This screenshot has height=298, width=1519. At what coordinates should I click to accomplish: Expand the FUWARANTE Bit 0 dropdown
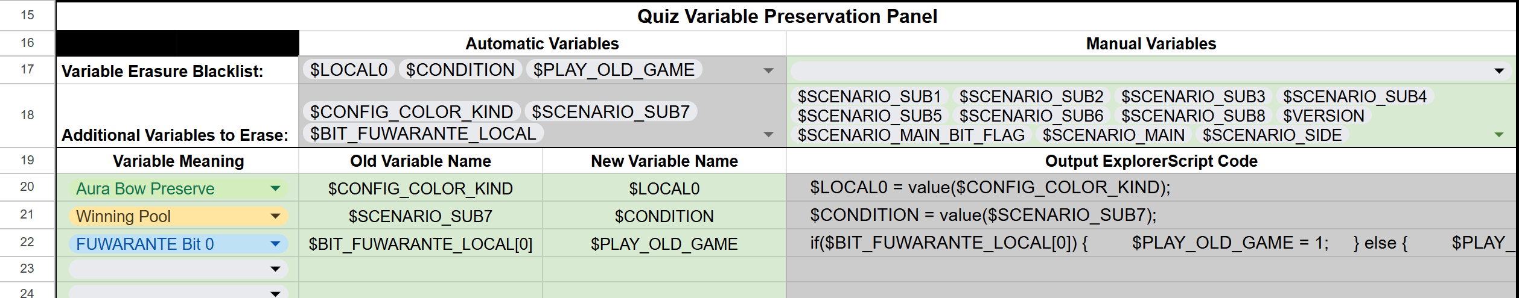tap(275, 244)
